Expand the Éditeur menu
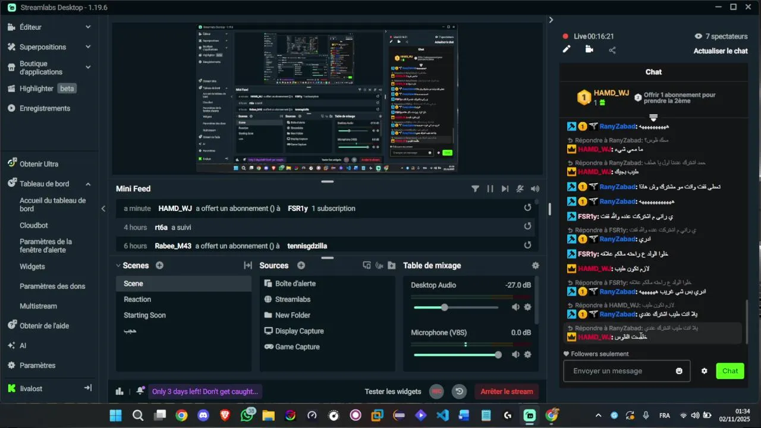This screenshot has width=761, height=428. coord(88,27)
